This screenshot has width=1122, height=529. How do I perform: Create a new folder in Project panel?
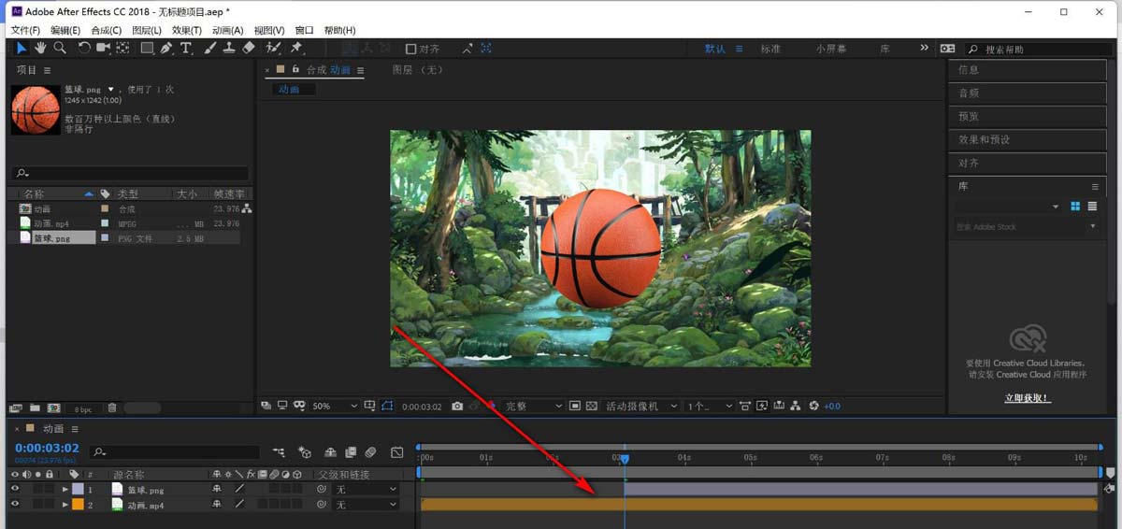[x=35, y=407]
